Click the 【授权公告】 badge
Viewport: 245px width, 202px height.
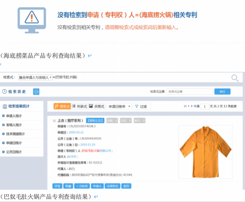point(95,121)
